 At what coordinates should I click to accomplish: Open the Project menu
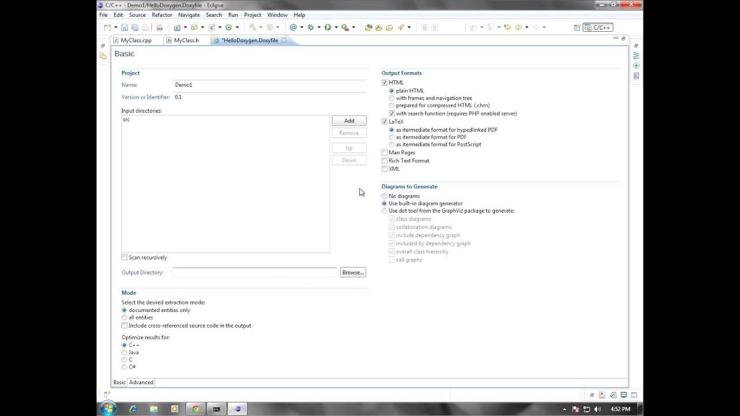[x=253, y=15]
